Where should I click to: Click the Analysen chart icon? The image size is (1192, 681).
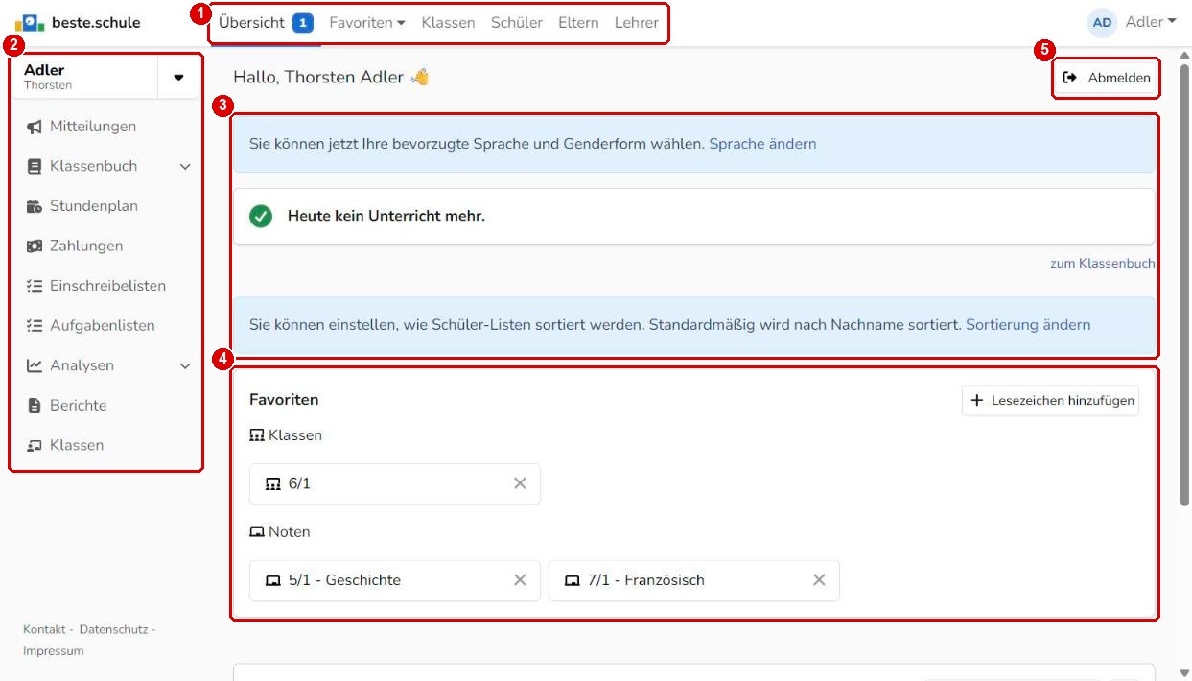point(34,365)
